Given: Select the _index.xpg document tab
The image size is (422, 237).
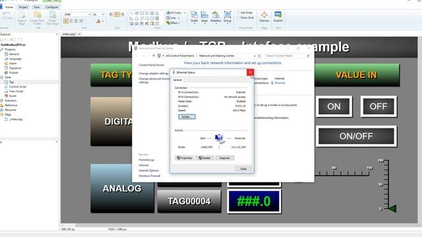Looking at the screenshot, I should coord(69,34).
